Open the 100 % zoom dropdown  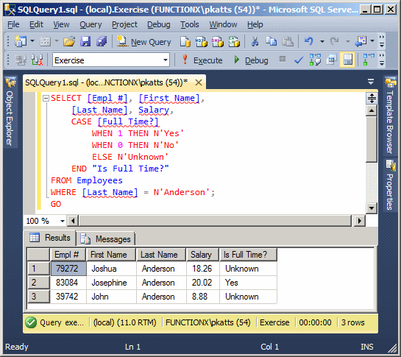point(62,221)
